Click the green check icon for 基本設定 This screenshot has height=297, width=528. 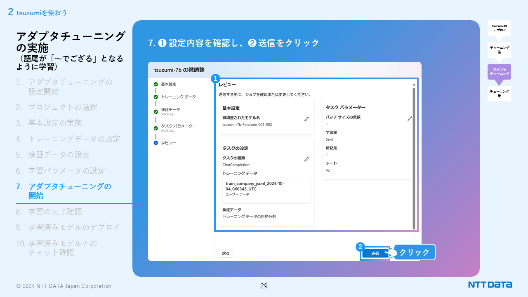[x=156, y=84]
